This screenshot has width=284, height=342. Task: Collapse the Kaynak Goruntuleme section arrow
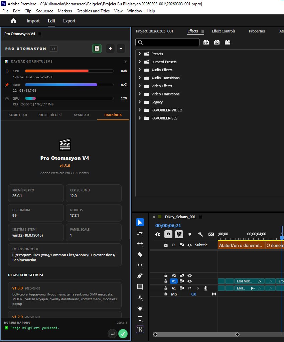(125, 62)
